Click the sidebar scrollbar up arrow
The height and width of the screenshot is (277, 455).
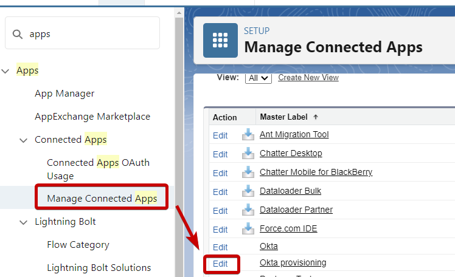coord(179,13)
